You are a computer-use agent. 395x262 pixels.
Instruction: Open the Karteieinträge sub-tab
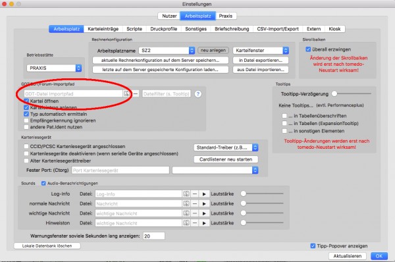pyautogui.click(x=103, y=29)
